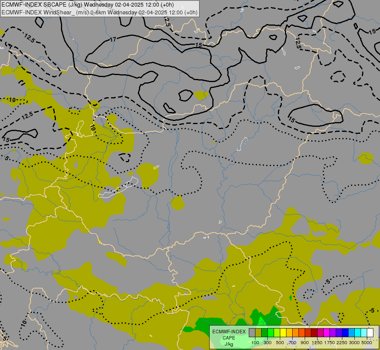Click the '300' legend value
Viewport: 380px width, 350px height.
267,343
